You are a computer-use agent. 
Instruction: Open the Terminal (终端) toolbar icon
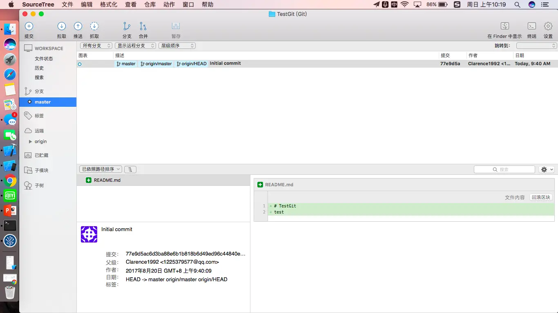click(532, 26)
